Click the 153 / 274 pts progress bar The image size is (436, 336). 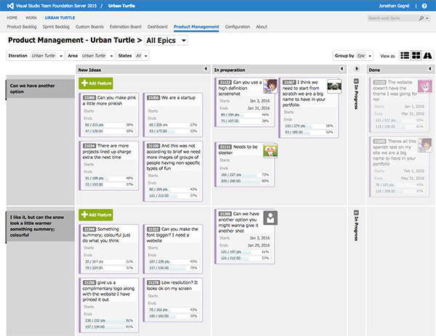[309, 126]
